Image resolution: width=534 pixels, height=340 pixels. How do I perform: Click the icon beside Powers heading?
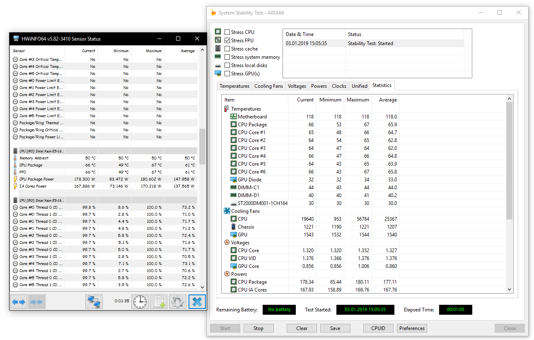227,274
